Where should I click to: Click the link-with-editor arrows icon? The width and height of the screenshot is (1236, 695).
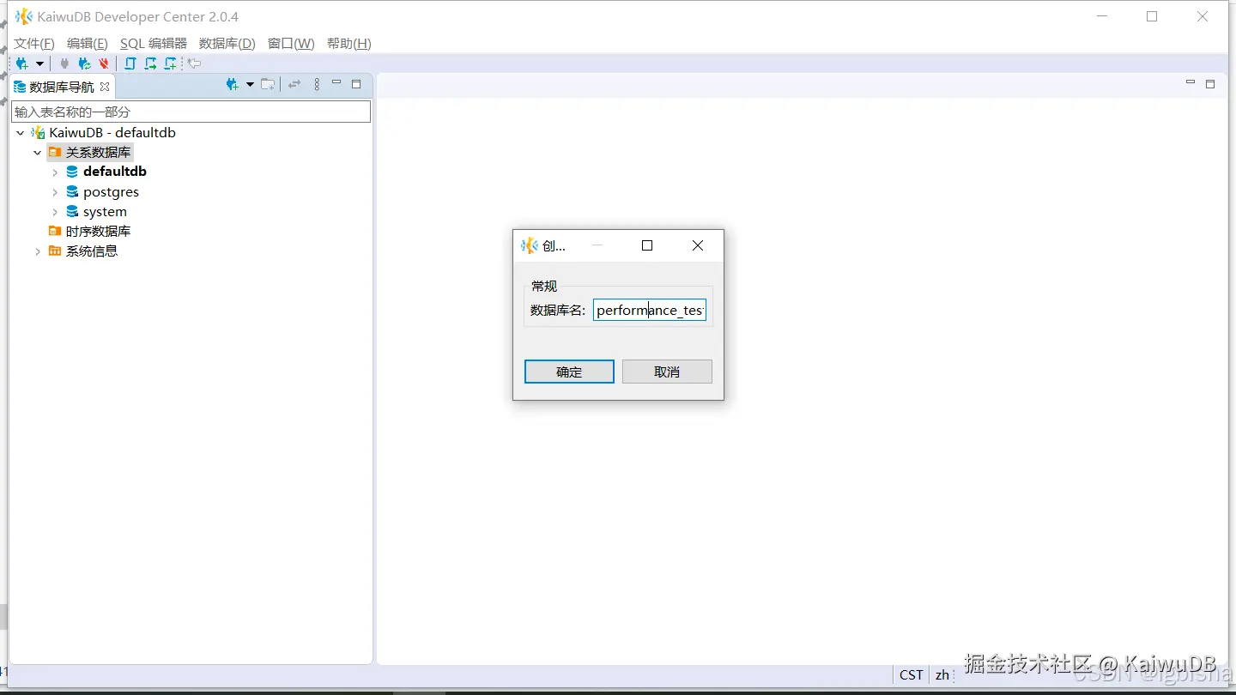coord(294,84)
